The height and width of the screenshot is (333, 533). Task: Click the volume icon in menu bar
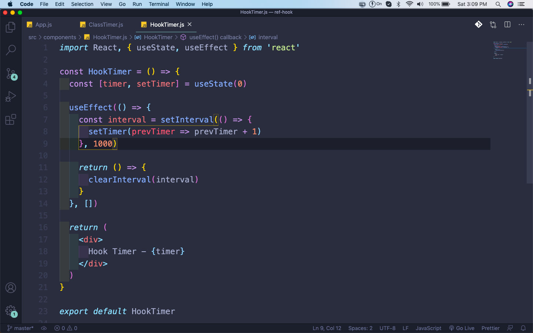click(x=420, y=4)
